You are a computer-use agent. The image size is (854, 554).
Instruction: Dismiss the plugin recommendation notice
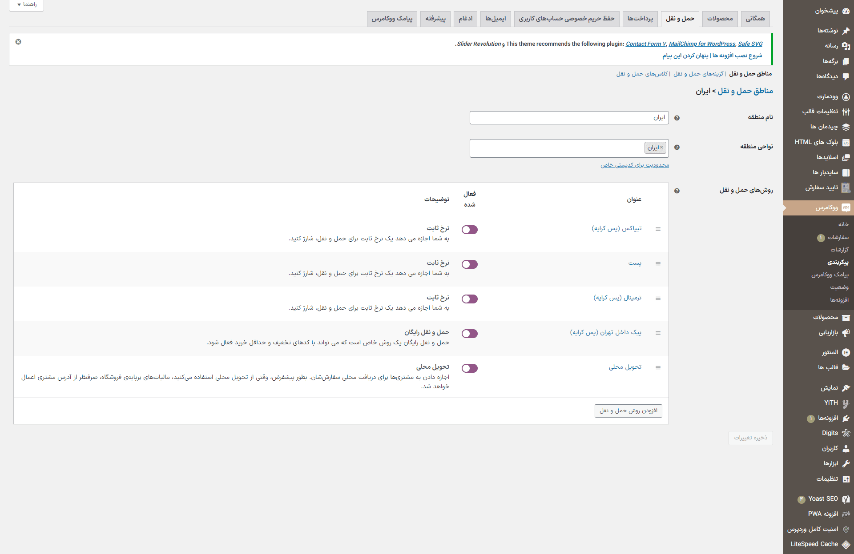18,42
